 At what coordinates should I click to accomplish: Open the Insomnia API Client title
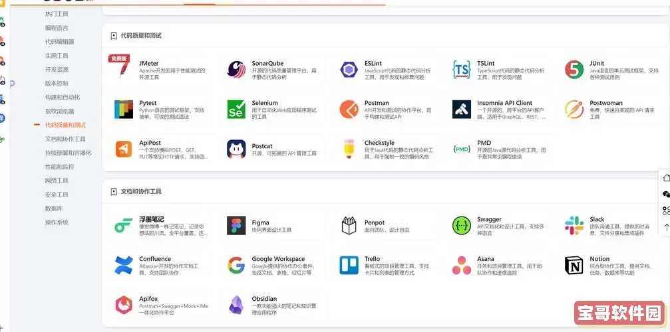(504, 103)
